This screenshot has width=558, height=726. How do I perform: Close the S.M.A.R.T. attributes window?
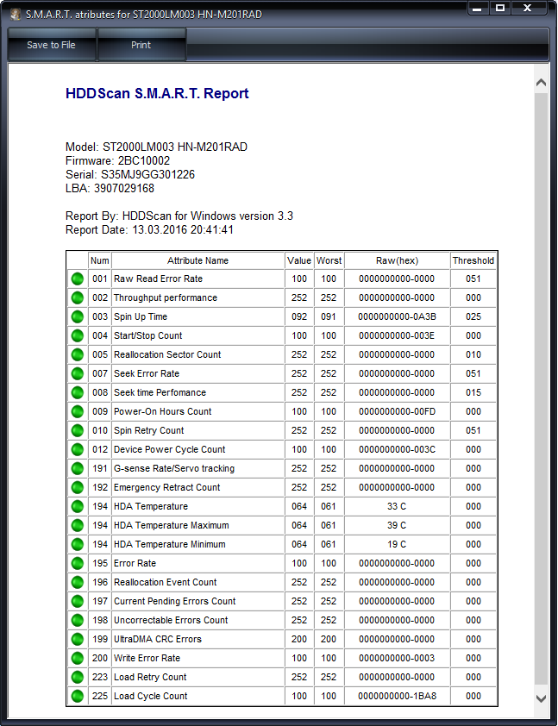coord(528,8)
